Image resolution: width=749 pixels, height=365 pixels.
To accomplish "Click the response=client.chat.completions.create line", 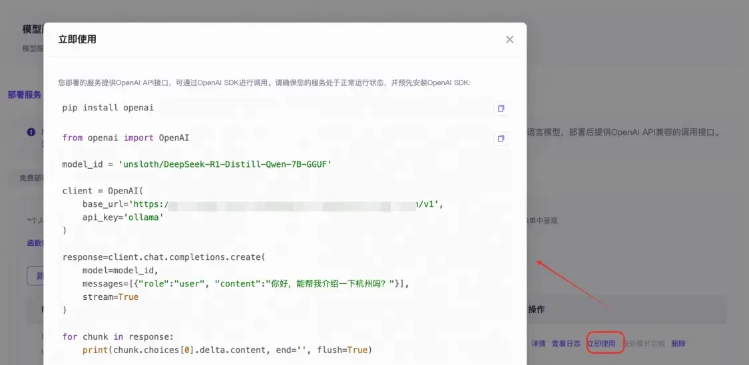I will pyautogui.click(x=163, y=257).
